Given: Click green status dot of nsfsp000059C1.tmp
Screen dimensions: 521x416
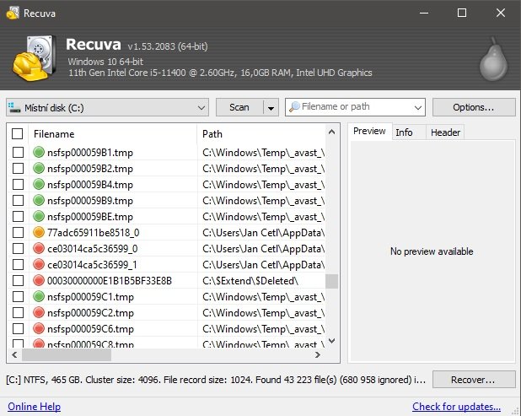Looking at the screenshot, I should [39, 296].
